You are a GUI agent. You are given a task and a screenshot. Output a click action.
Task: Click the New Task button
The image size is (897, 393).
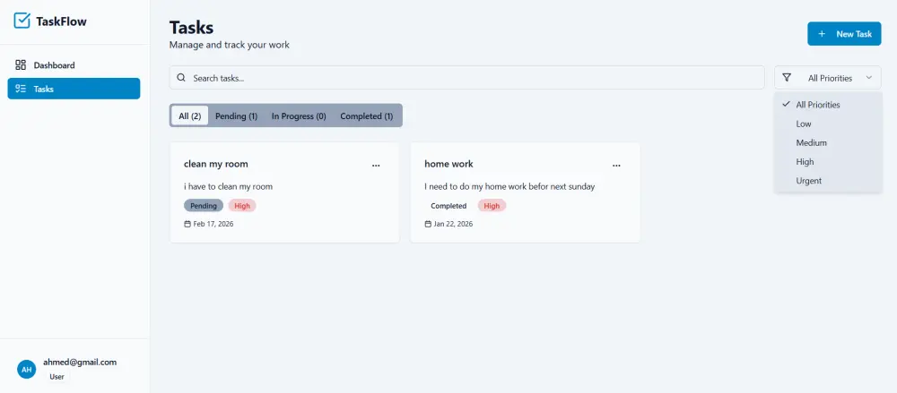[844, 34]
